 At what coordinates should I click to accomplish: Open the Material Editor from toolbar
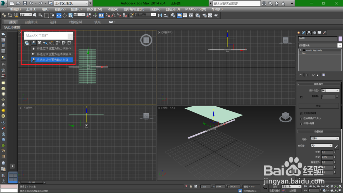tap(198, 15)
